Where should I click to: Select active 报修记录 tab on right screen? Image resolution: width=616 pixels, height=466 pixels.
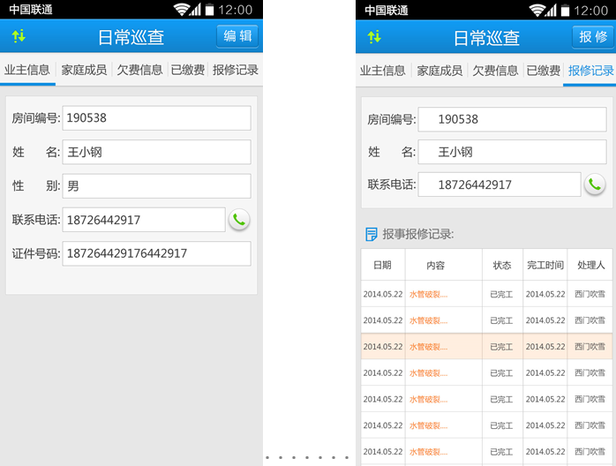click(x=590, y=71)
